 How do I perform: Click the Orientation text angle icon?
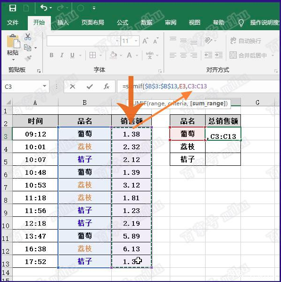[208, 41]
